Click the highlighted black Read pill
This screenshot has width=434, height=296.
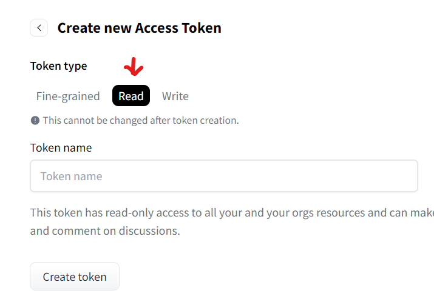click(131, 96)
